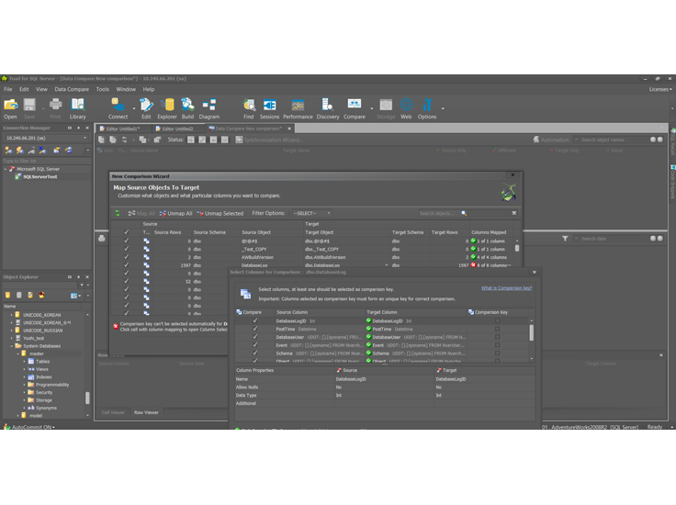Toggle the select-all checkbox in wizard header
676x505 pixels.
pyautogui.click(x=127, y=232)
